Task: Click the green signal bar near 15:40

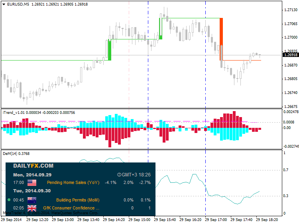Action: 161,29
